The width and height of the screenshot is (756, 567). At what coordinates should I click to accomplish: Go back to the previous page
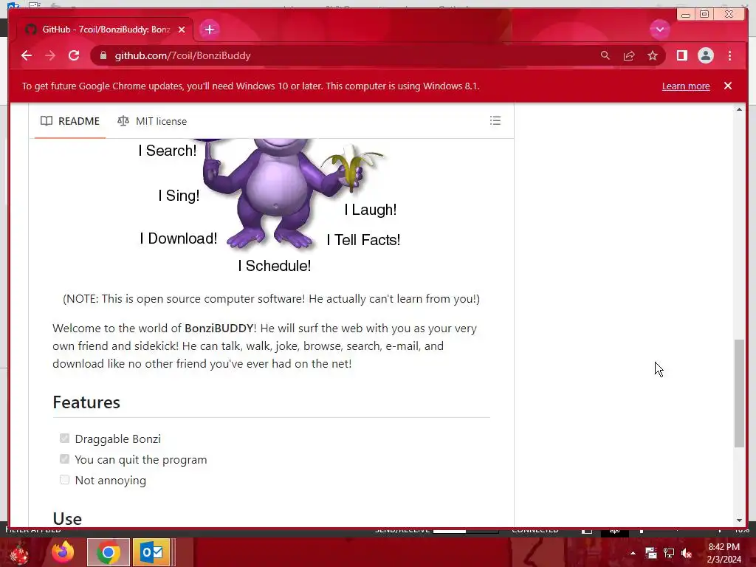tap(27, 55)
